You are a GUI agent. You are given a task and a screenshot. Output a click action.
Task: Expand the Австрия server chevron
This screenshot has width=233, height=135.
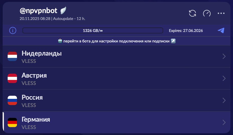[224, 79]
